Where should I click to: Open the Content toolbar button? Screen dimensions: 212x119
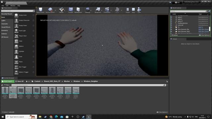point(71,10)
